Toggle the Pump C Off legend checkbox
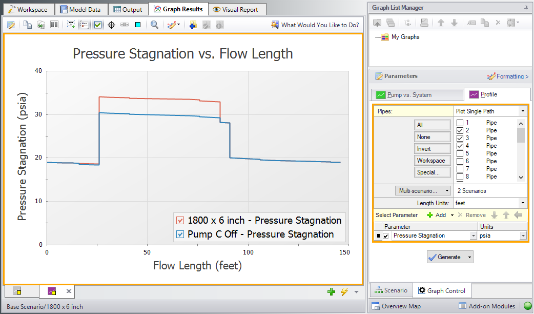 [x=180, y=234]
